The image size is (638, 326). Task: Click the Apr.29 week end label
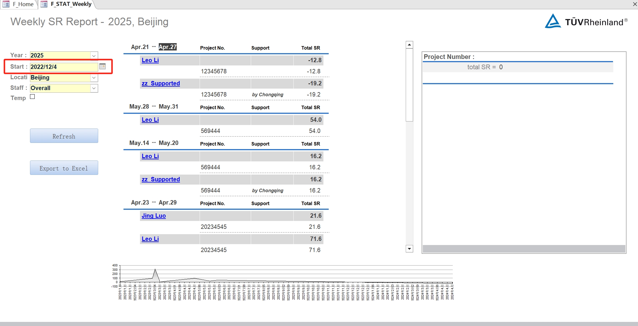(x=168, y=202)
